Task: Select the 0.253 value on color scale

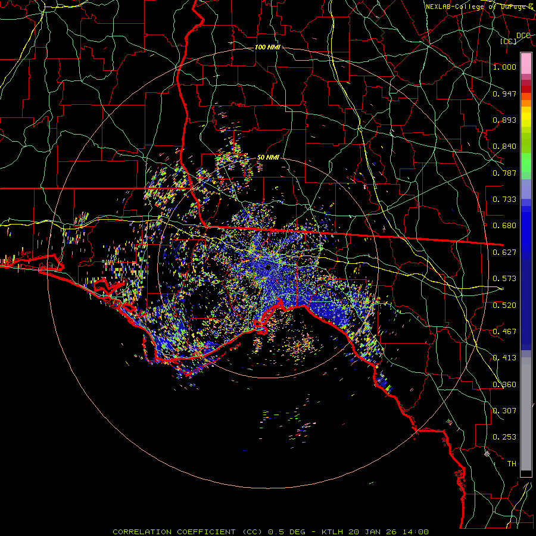Action: pos(504,437)
